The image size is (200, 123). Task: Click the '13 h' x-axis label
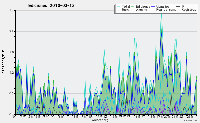pyautogui.click(x=114, y=116)
